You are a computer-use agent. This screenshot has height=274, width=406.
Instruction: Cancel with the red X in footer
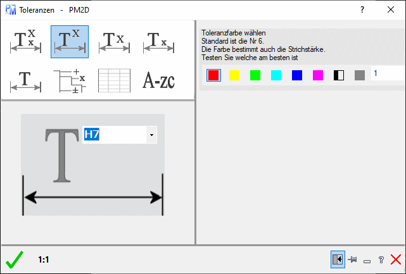(396, 259)
